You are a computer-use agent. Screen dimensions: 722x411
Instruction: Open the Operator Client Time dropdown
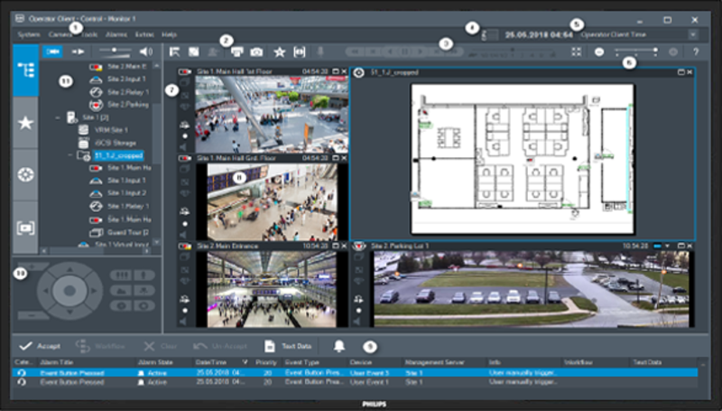pos(692,33)
